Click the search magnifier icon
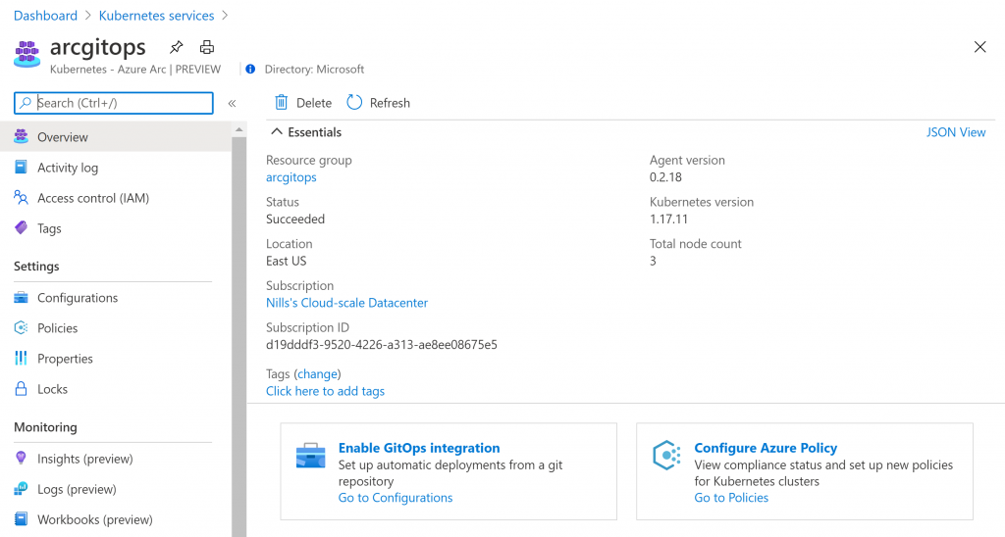This screenshot has width=1005, height=537. pos(25,103)
